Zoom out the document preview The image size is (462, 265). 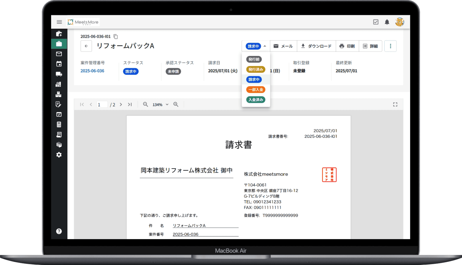coord(145,104)
